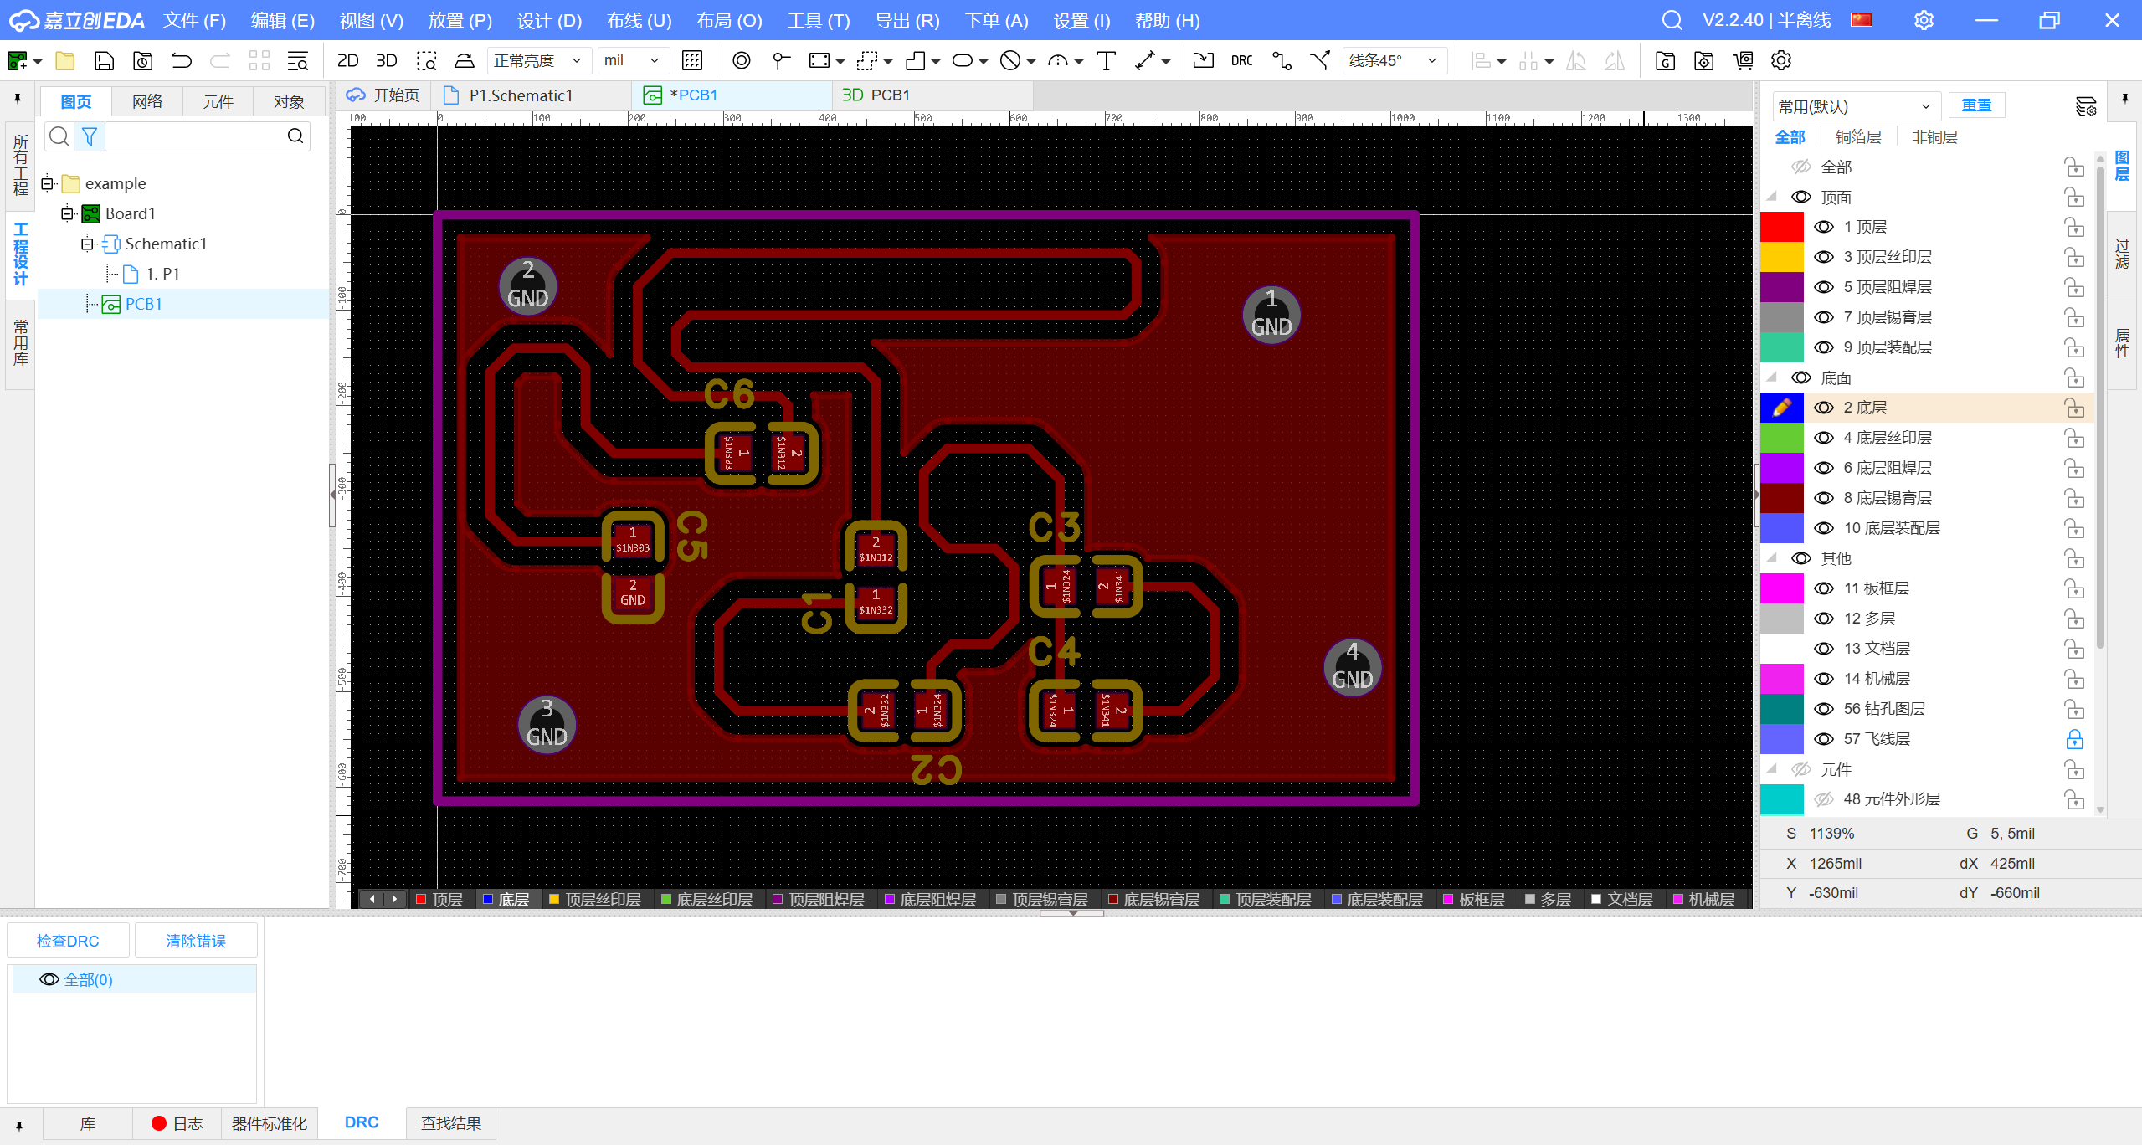Click the search magnifier in title bar

tap(1672, 20)
